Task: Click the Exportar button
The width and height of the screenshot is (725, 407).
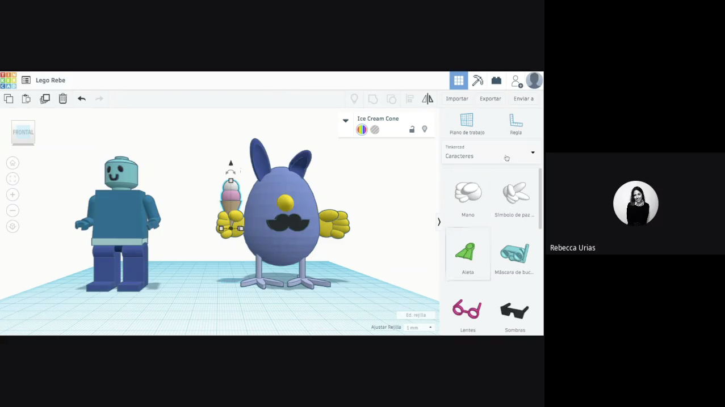Action: coord(491,99)
